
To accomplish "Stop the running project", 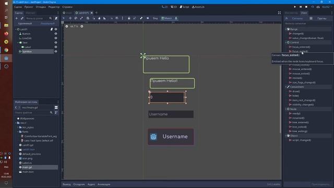I will pos(306,7).
